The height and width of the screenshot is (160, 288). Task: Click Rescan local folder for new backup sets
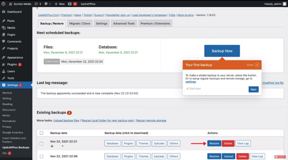click(108, 121)
